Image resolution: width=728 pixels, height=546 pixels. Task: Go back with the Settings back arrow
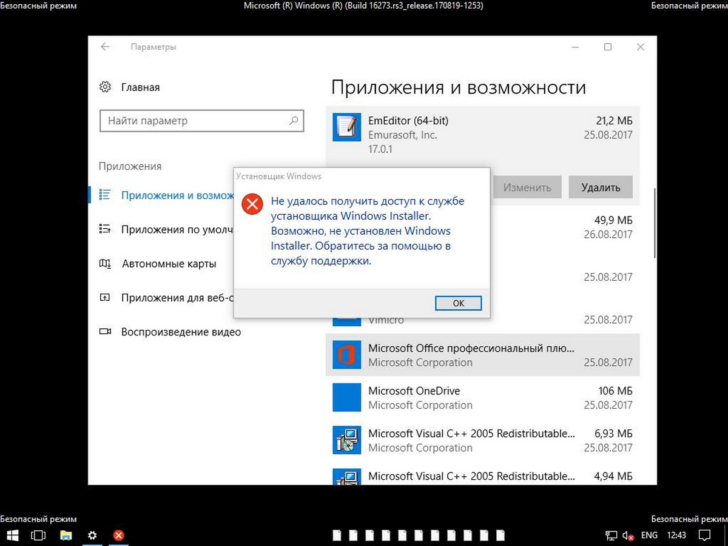106,47
